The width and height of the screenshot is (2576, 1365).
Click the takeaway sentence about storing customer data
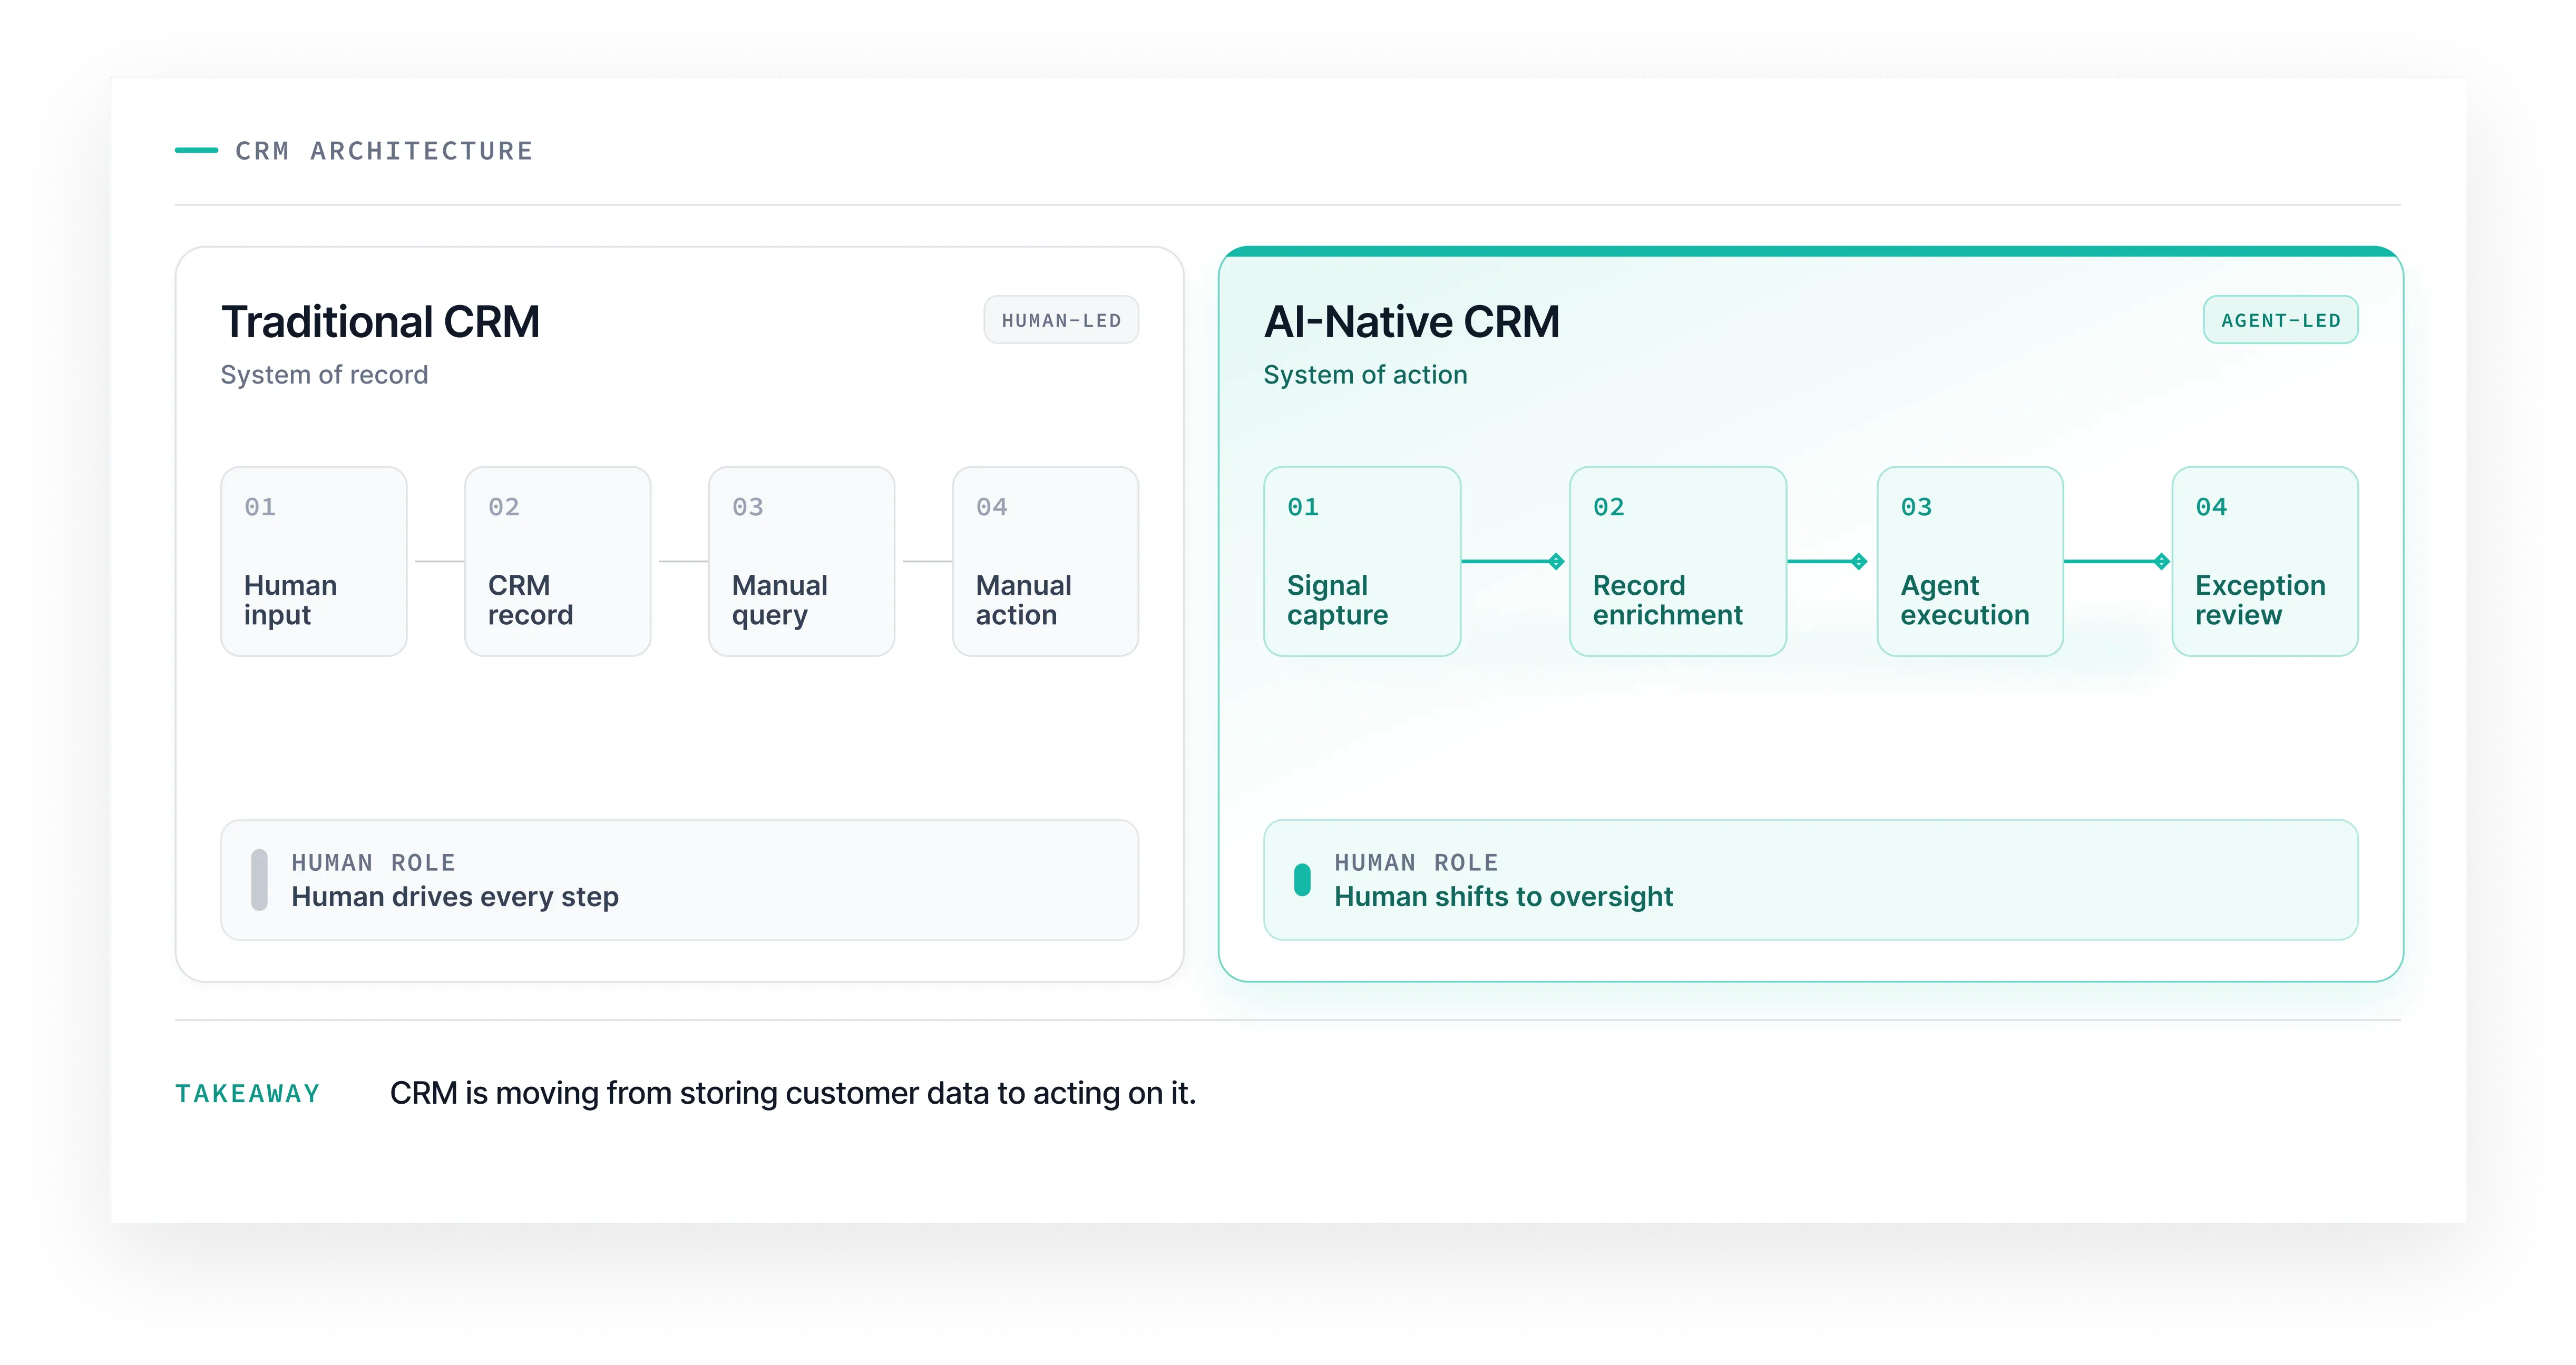point(793,1093)
